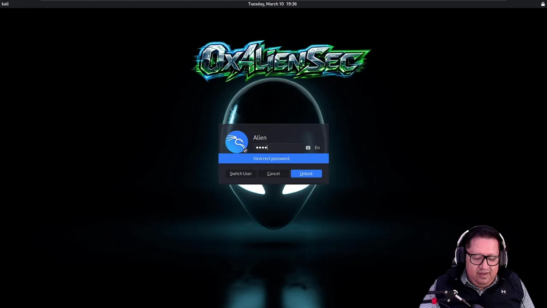This screenshot has height=308, width=547.
Task: Click the Alien username label
Action: tap(260, 138)
